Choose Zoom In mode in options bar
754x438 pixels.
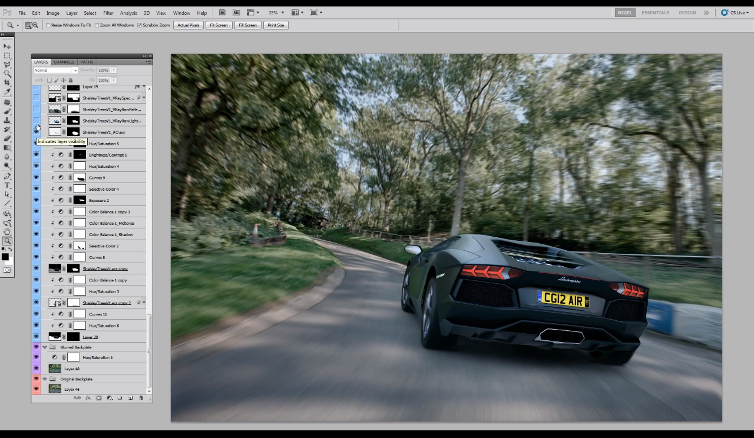click(x=28, y=25)
